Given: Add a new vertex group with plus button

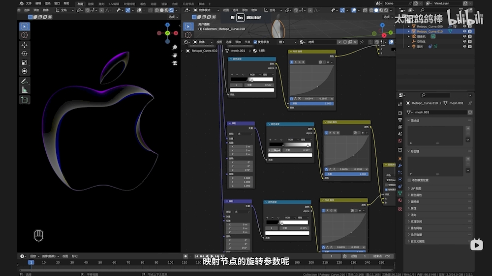Looking at the screenshot, I should pos(468,128).
